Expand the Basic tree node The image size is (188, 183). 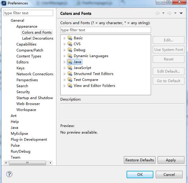pos(65,38)
